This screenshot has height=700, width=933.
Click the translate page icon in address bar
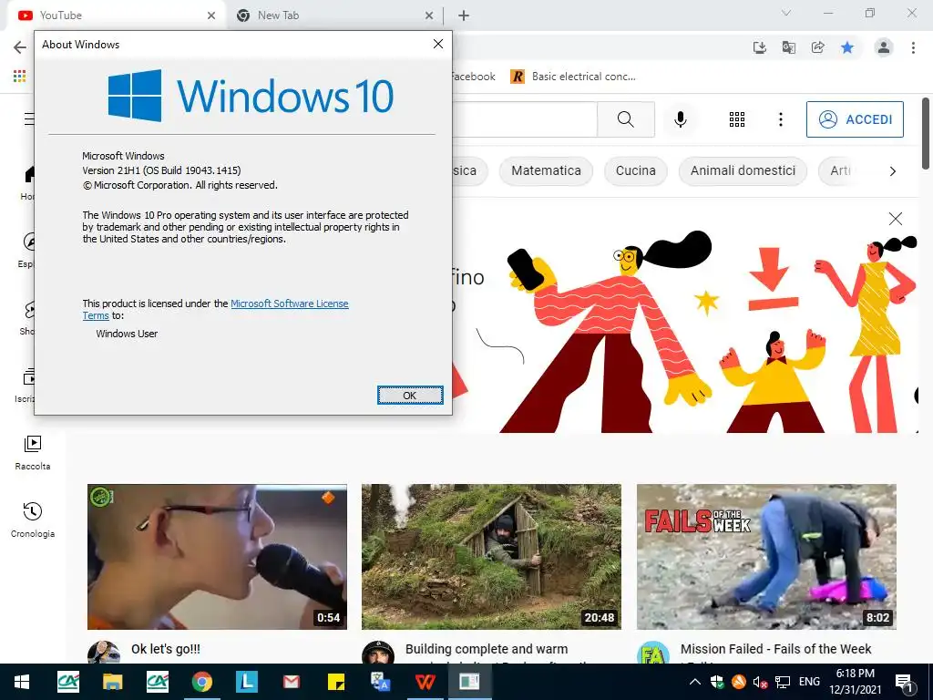tap(789, 47)
